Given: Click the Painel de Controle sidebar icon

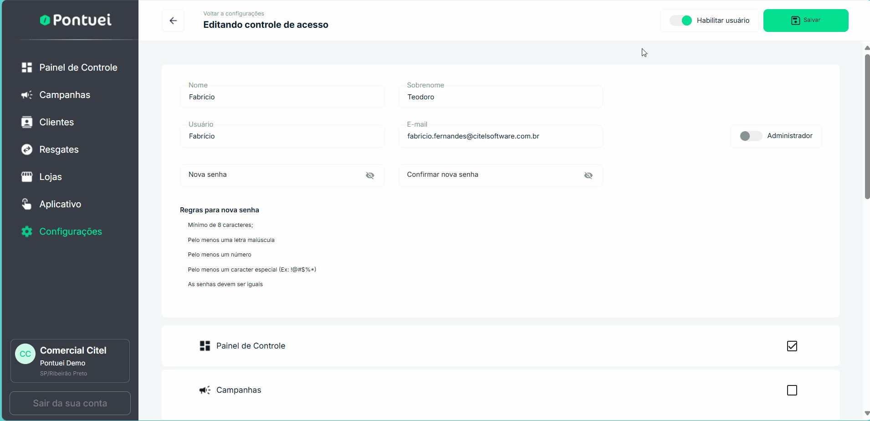Looking at the screenshot, I should [27, 67].
